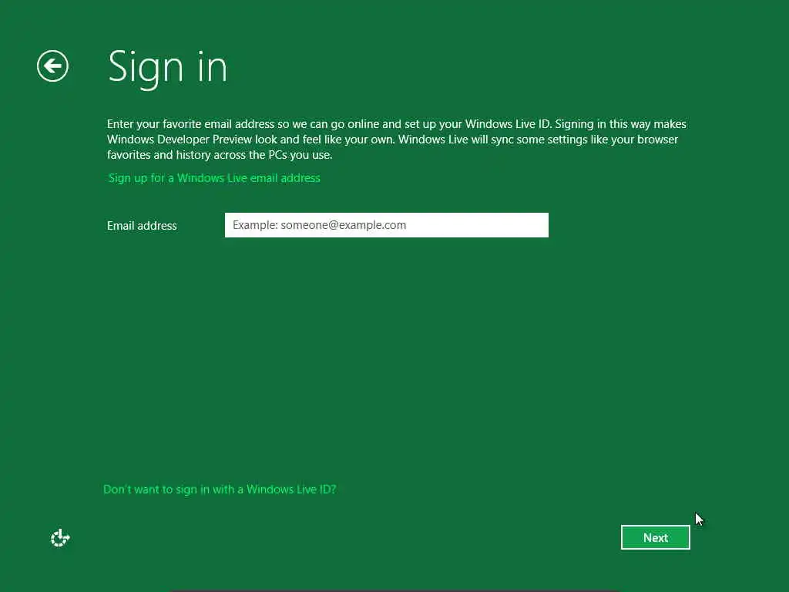Click 'Don't want to sign in with a Windows Live ID?'
Image resolution: width=789 pixels, height=592 pixels.
220,489
